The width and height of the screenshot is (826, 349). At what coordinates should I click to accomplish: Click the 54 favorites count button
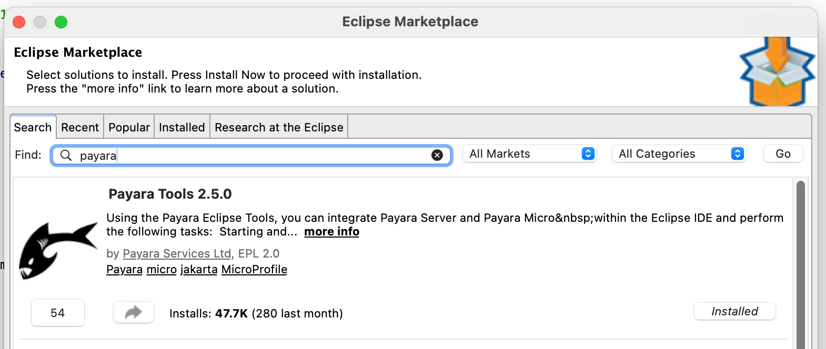(58, 313)
